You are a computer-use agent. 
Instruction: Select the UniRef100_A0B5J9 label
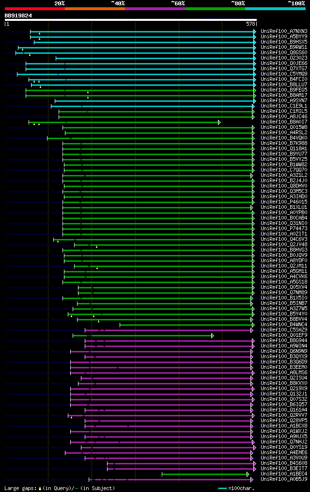284,479
